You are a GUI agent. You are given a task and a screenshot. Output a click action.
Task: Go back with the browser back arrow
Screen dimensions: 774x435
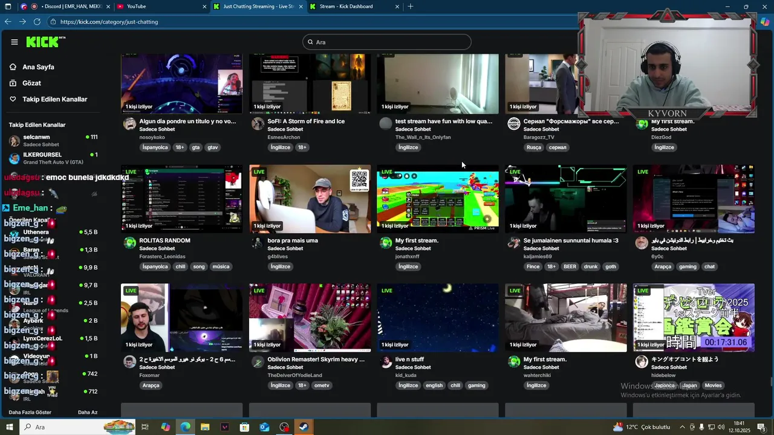click(x=8, y=22)
